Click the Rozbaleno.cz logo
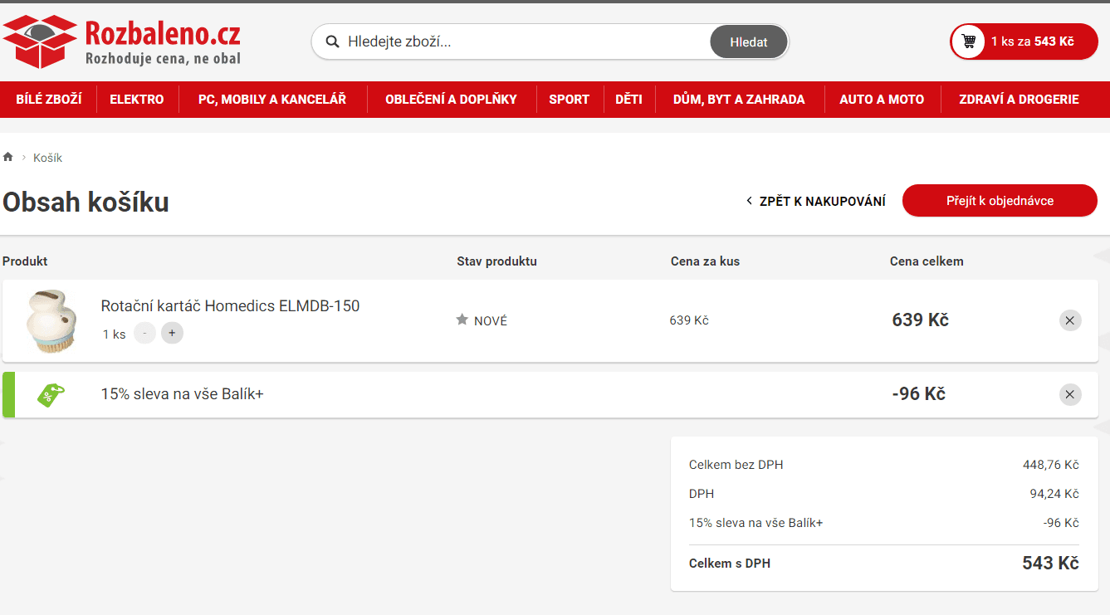The width and height of the screenshot is (1110, 615). (x=122, y=41)
